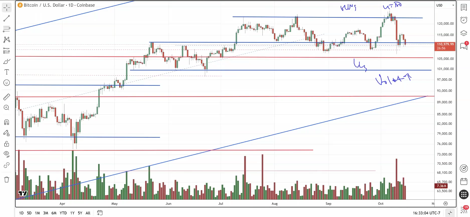
Task: Hide all drawings with eye icon
Action: [7, 154]
